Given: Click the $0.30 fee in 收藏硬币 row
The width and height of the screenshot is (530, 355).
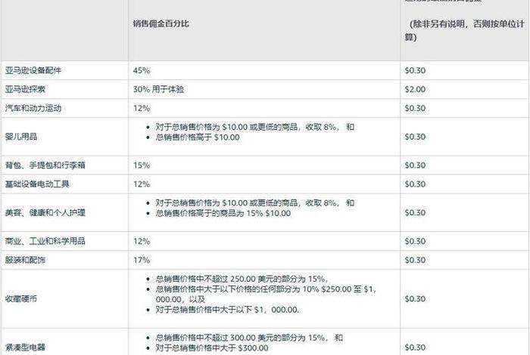Looking at the screenshot, I should click(x=415, y=298).
